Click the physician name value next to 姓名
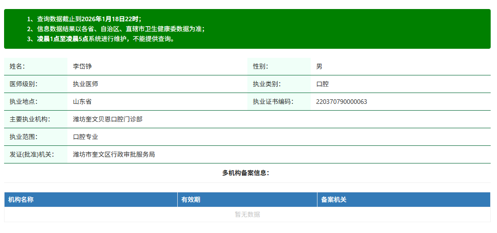The width and height of the screenshot is (497, 233). [x=82, y=66]
